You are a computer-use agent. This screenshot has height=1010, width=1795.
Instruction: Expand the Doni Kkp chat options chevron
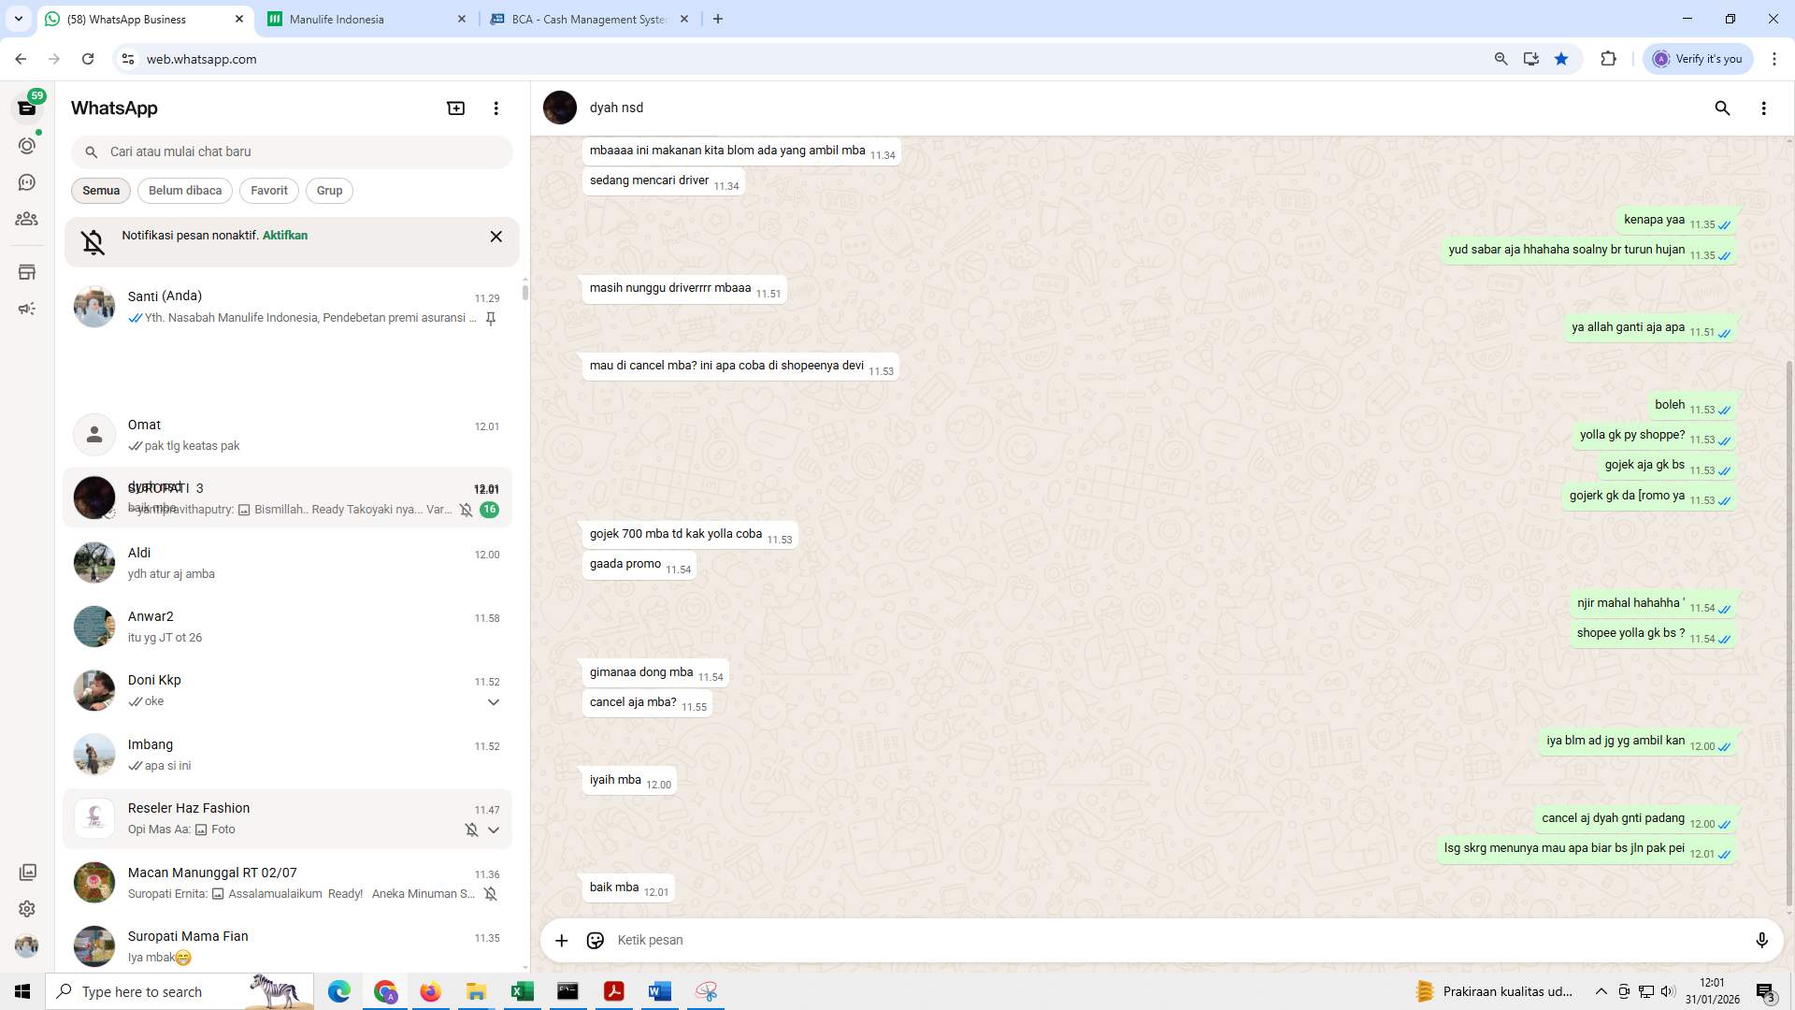(494, 702)
